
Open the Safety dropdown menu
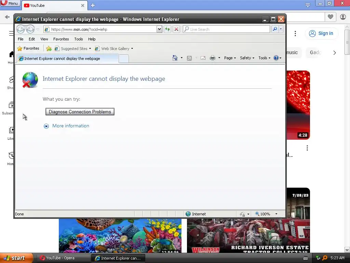coord(247,58)
